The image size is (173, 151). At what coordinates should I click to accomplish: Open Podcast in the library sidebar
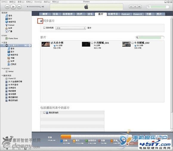point(10,25)
